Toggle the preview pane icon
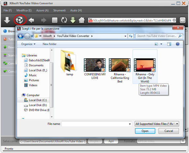189x153 pixels. click(169, 44)
